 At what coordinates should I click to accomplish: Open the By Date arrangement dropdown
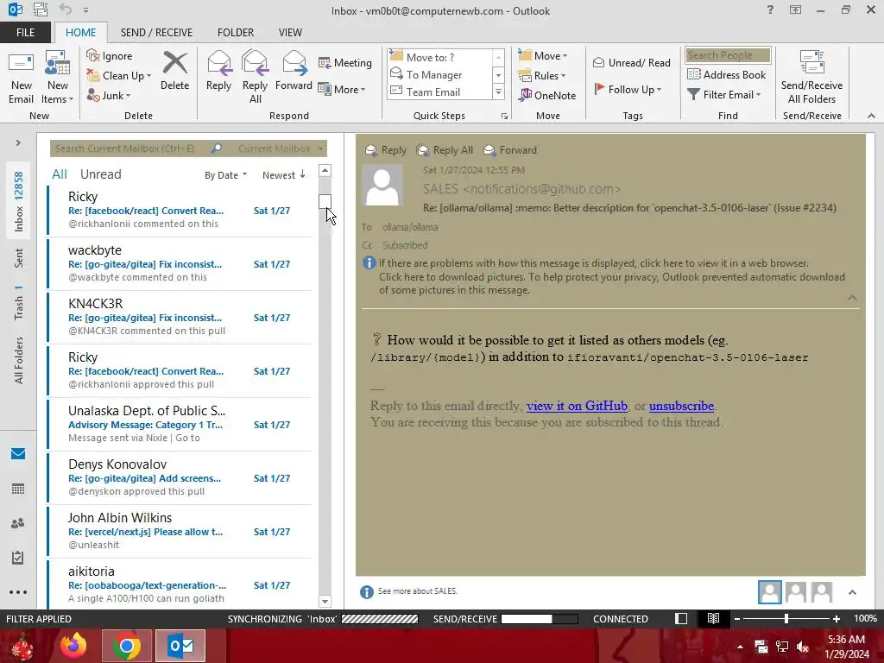(225, 175)
